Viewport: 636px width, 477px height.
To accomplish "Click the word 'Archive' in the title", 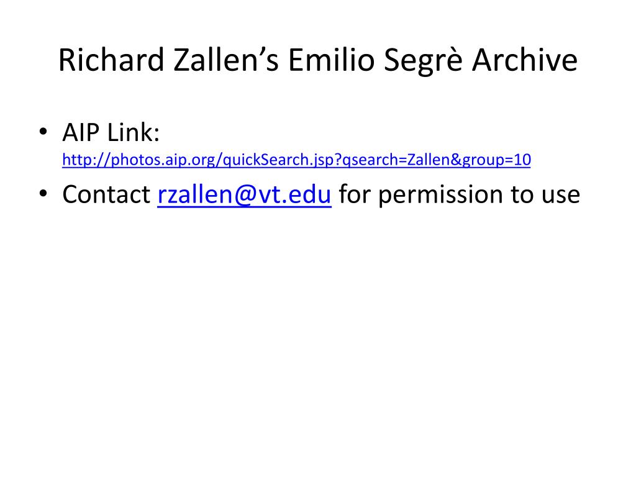I will tap(525, 60).
